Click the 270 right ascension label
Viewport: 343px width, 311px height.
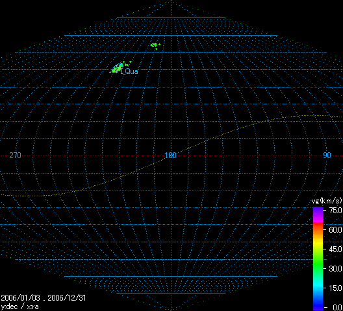click(x=16, y=155)
